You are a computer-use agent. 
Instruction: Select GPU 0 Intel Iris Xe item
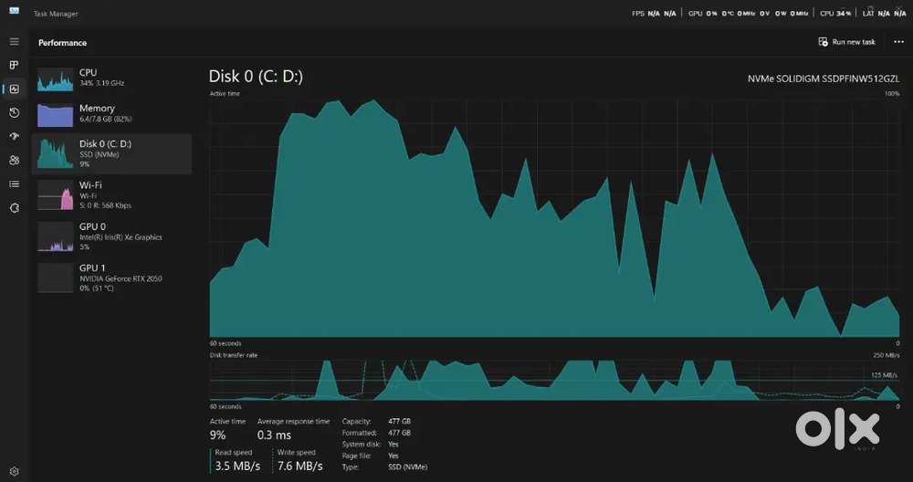[111, 236]
